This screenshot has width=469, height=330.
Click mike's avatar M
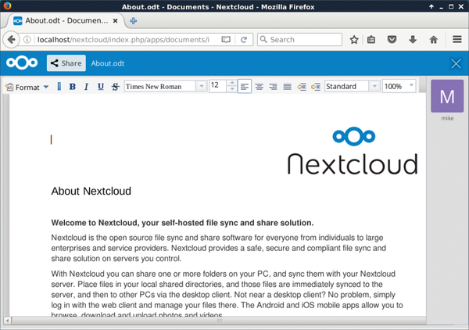pyautogui.click(x=447, y=96)
